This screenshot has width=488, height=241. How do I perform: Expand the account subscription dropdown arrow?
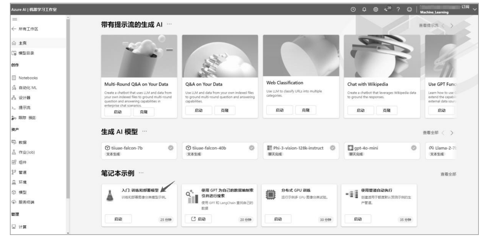point(475,10)
